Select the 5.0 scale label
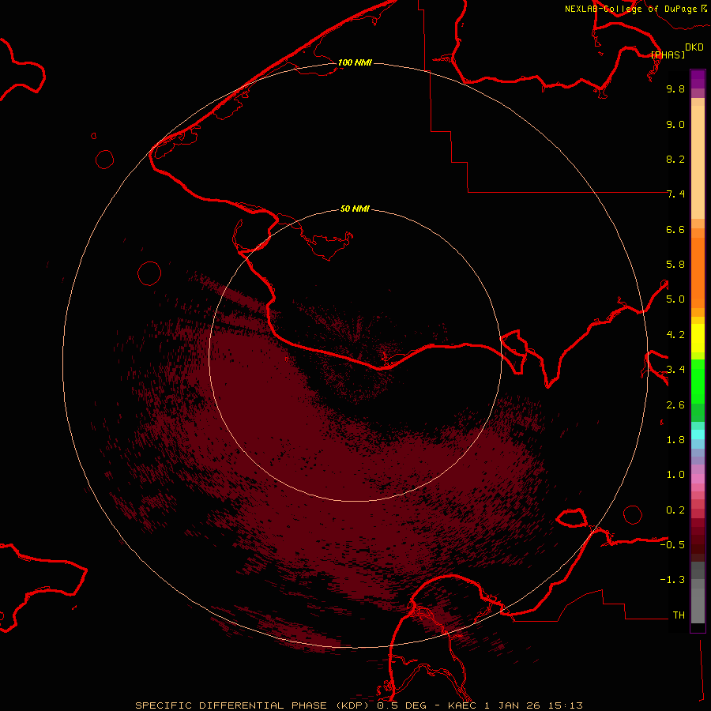This screenshot has height=711, width=711. (x=675, y=299)
